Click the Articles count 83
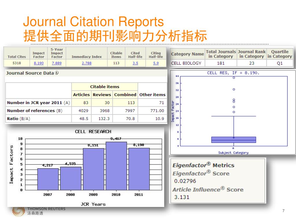This screenshot has height=222, width=296. tap(86, 103)
